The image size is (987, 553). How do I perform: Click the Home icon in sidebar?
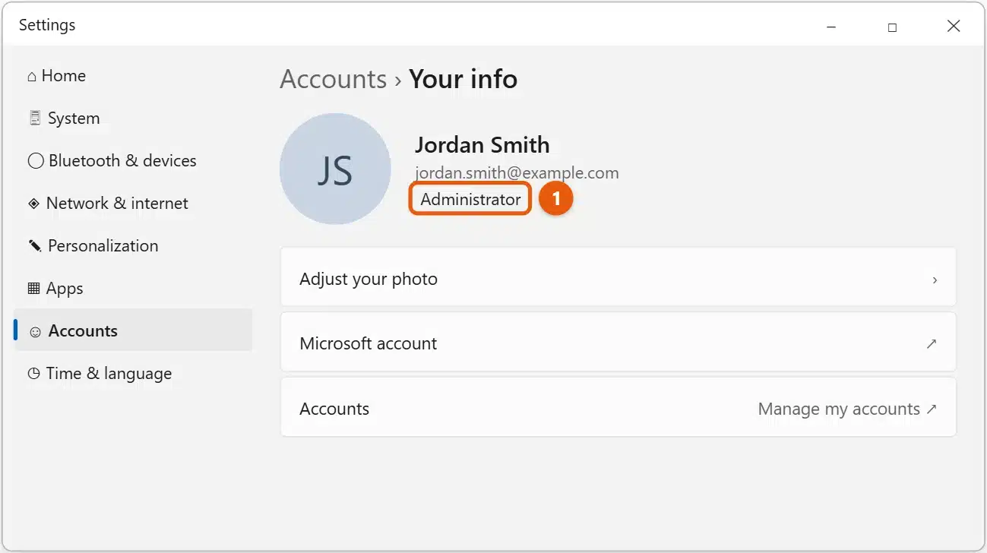point(32,76)
